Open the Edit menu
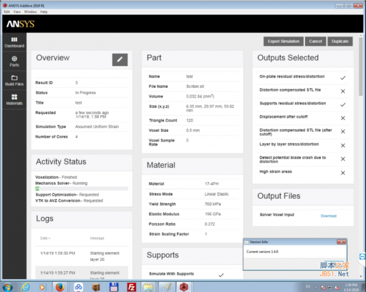The width and height of the screenshot is (366, 292). [x=7, y=12]
